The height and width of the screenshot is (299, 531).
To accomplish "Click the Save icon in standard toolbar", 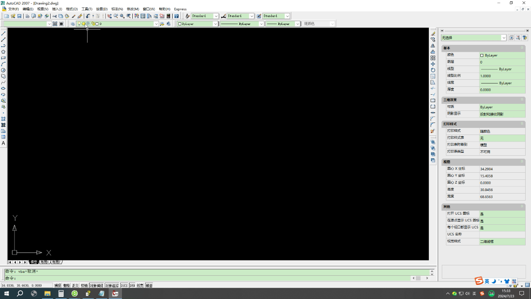I will [x=19, y=16].
